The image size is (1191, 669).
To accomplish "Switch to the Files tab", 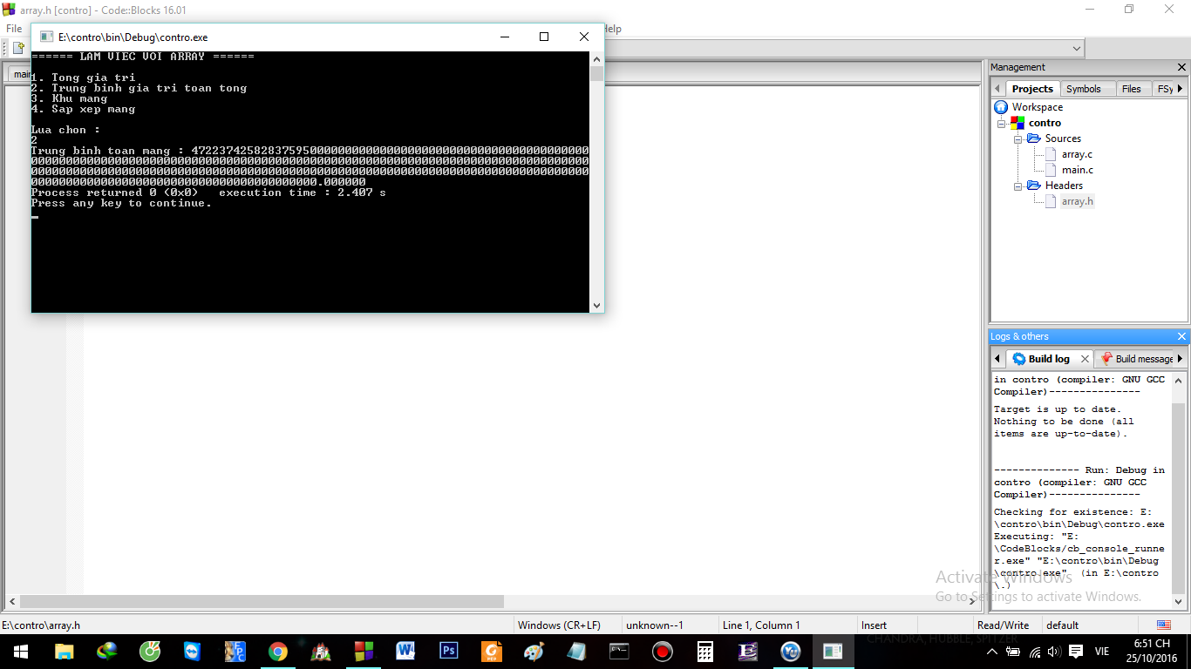I will tap(1131, 89).
